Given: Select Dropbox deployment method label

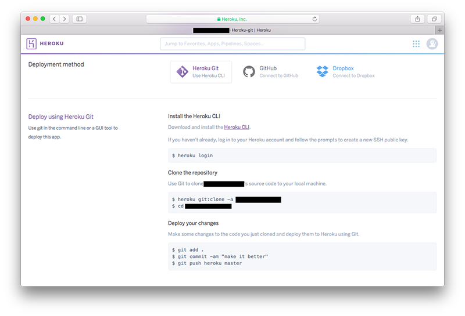Looking at the screenshot, I should tap(343, 68).
